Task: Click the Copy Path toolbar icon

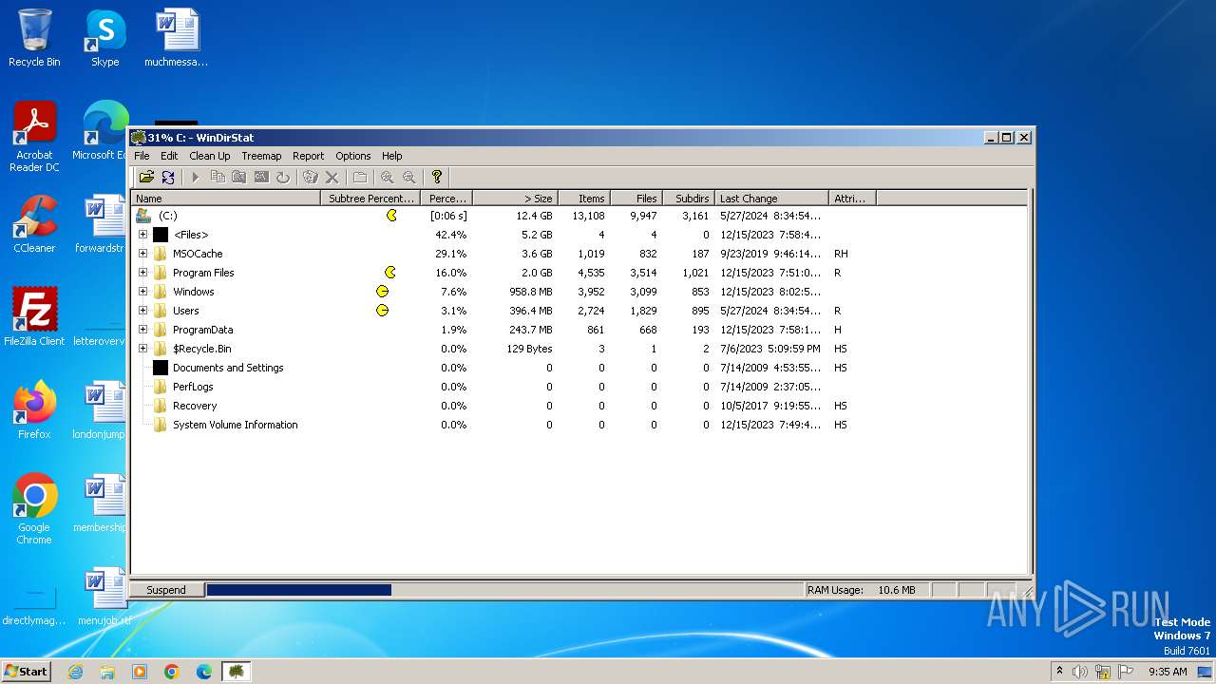Action: 218,177
